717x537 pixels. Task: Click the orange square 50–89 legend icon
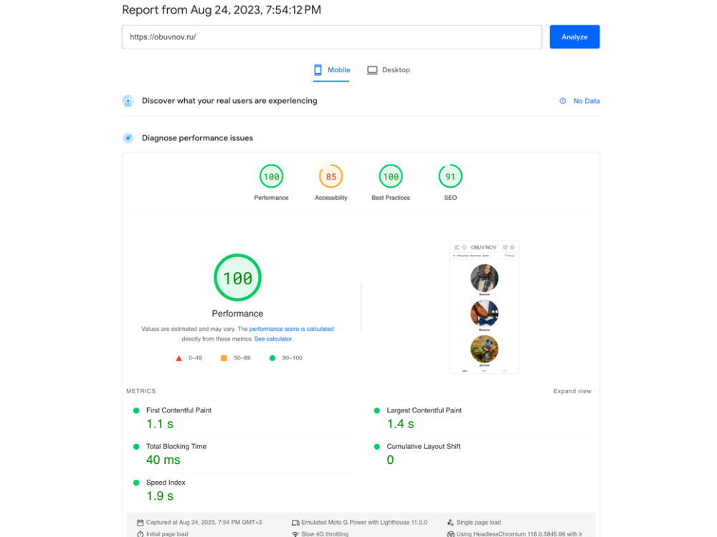[224, 358]
